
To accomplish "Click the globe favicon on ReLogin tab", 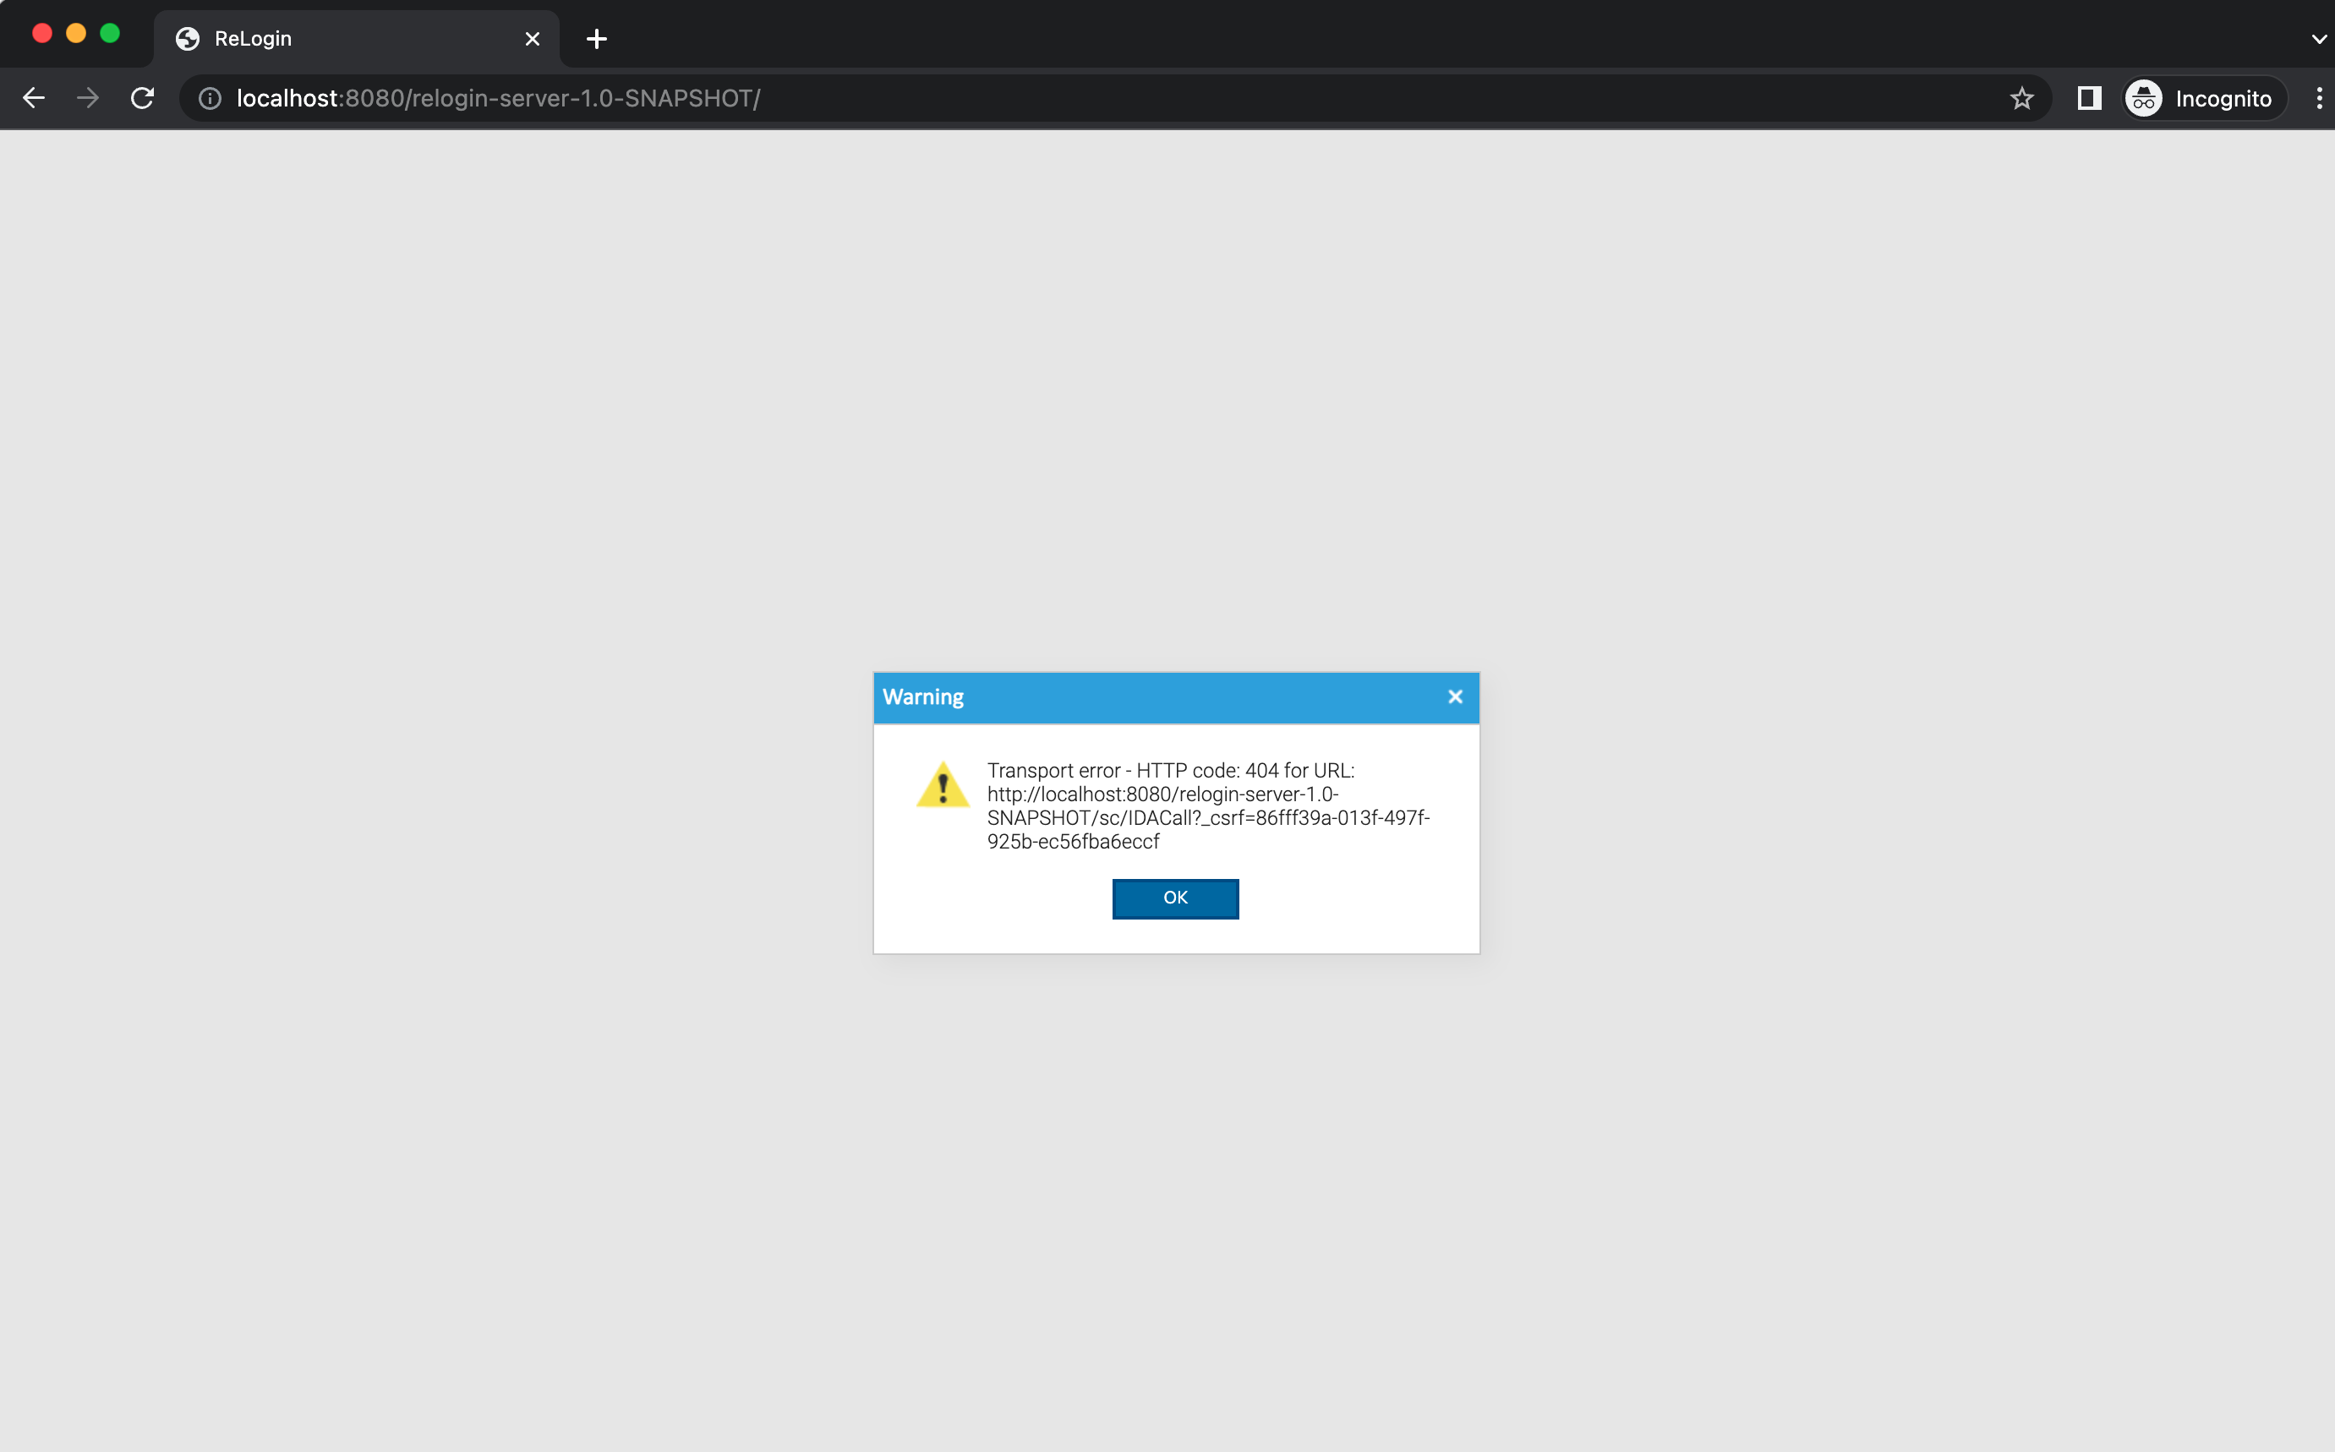I will pyautogui.click(x=188, y=38).
